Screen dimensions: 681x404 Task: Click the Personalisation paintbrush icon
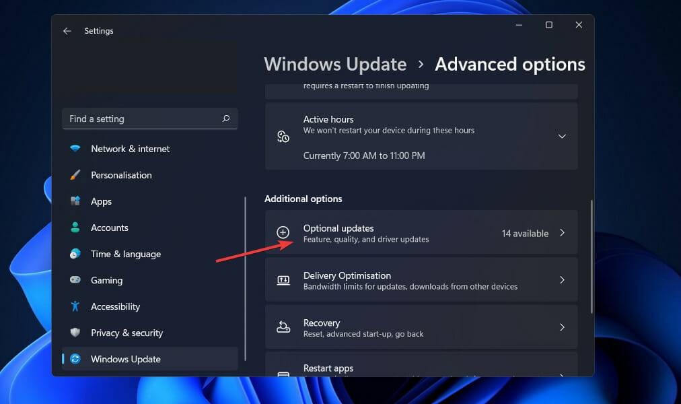pos(75,175)
